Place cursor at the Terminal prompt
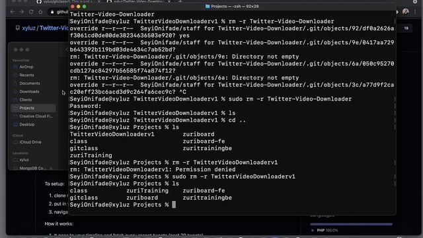Image resolution: width=423 pixels, height=238 pixels. tap(174, 205)
